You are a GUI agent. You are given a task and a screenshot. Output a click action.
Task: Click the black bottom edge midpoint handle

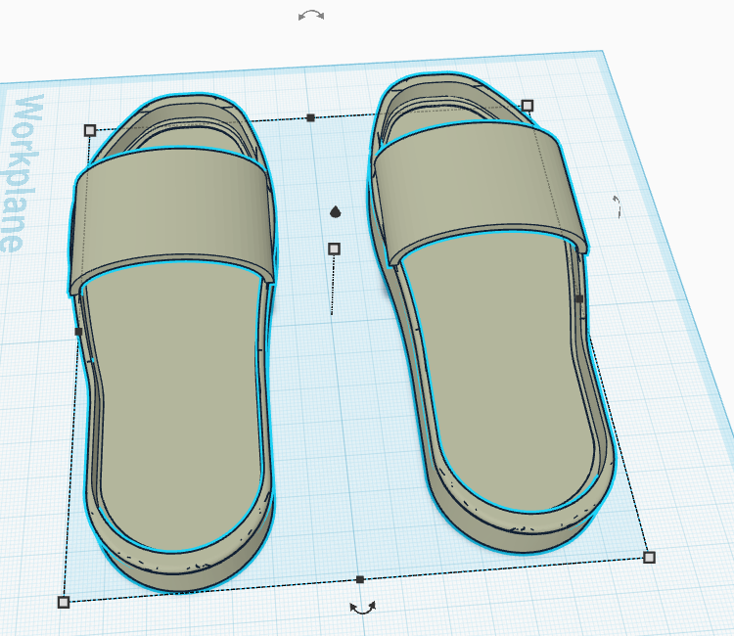(360, 579)
